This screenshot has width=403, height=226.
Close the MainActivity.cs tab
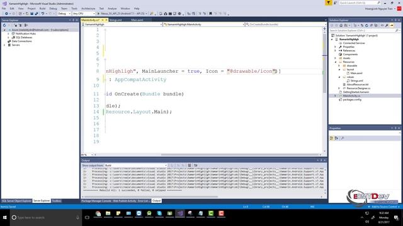106,20
